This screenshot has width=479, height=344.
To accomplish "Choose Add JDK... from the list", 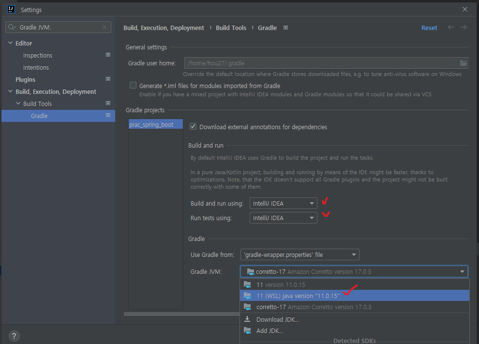I will 354,330.
